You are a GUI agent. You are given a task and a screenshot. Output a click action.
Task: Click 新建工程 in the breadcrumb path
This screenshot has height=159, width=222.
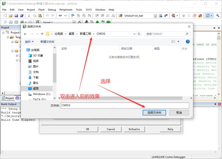pos(85,34)
